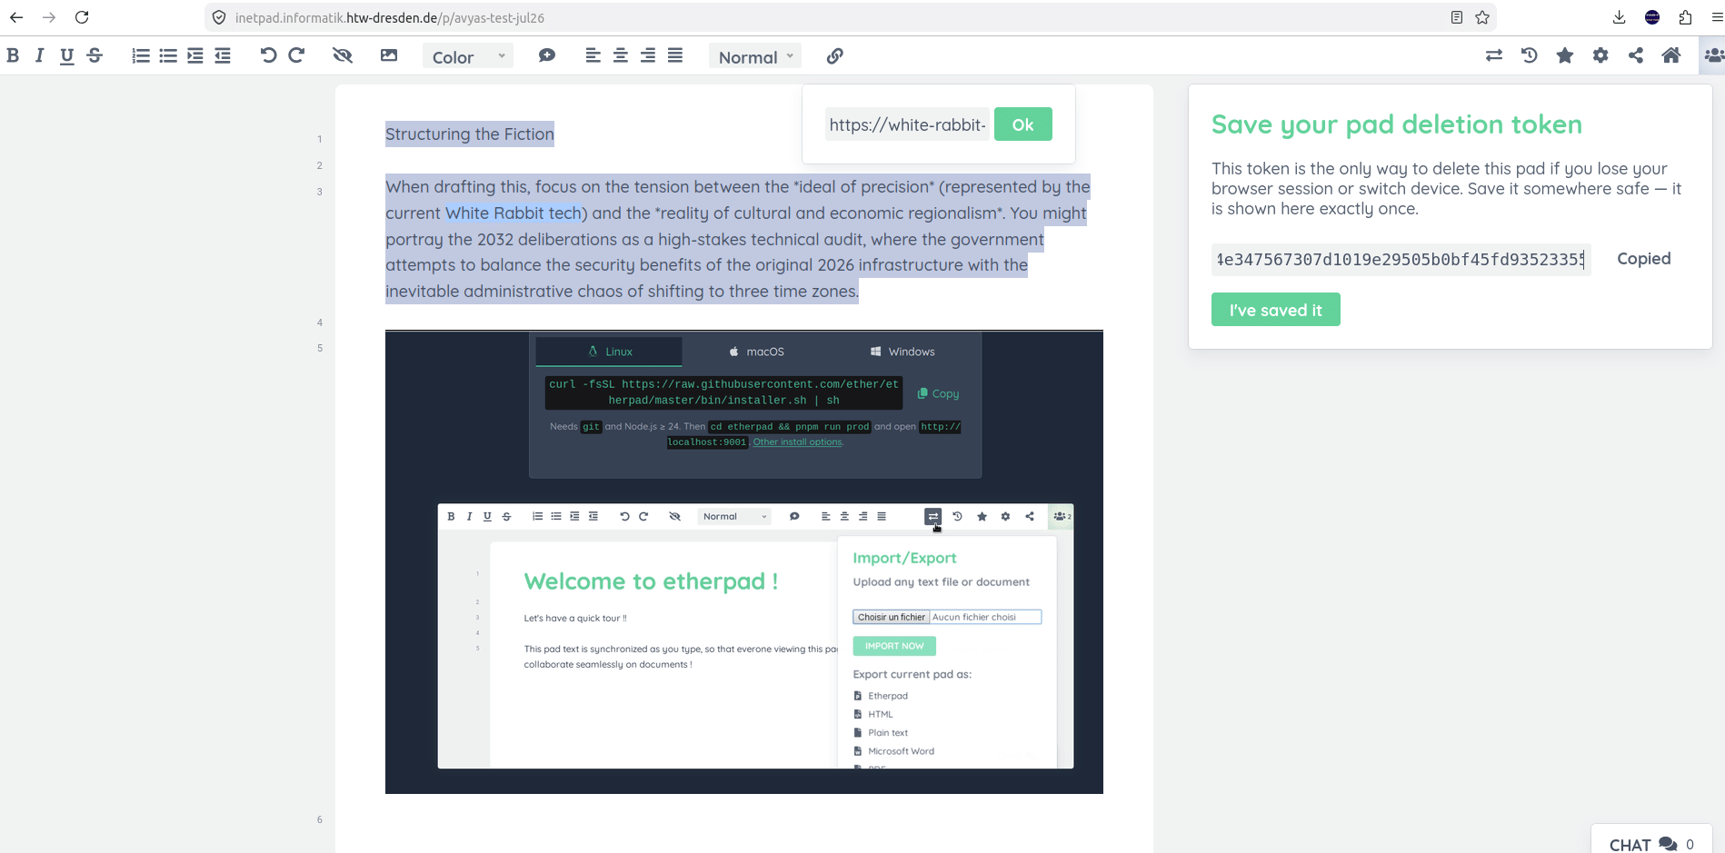Toggle bold formatting
This screenshot has width=1725, height=853.
13,55
